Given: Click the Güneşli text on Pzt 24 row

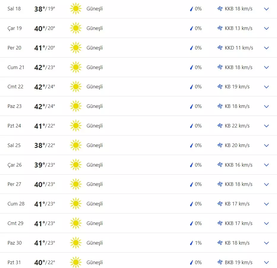Looking at the screenshot, I should point(94,126).
